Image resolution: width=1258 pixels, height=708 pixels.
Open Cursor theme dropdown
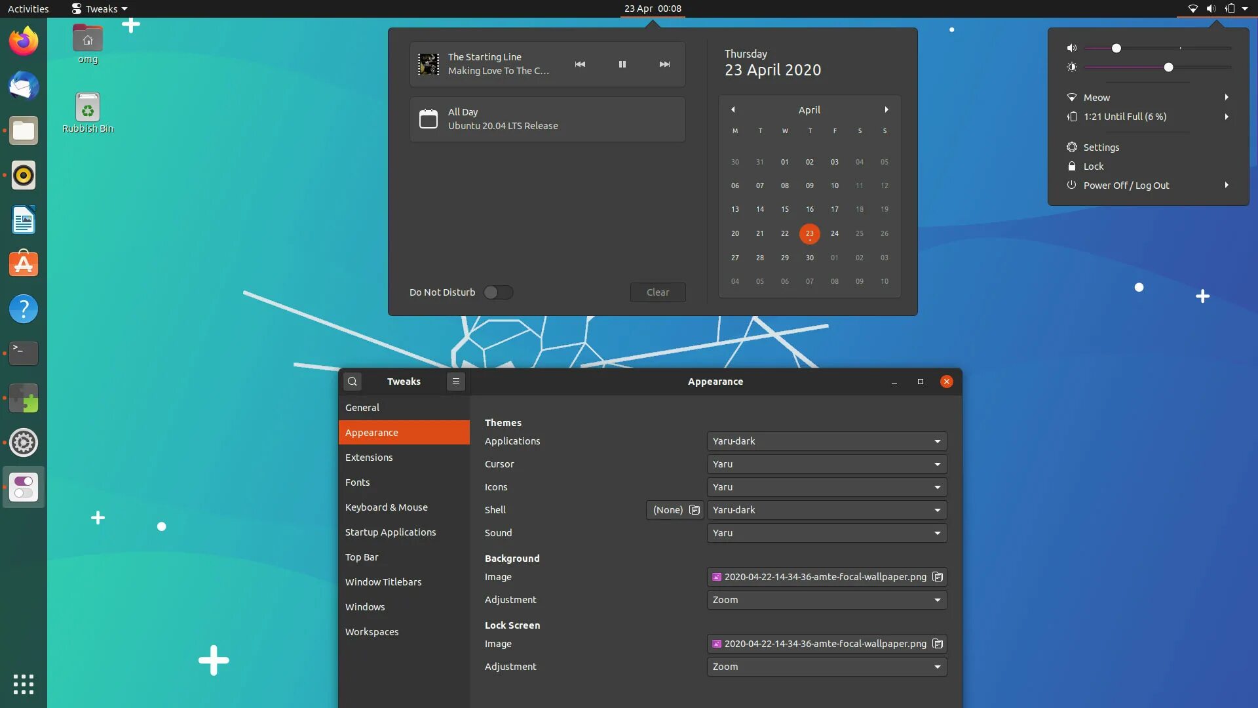pos(827,464)
